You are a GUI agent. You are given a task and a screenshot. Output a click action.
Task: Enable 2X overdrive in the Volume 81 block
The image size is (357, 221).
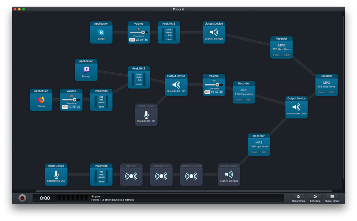tap(137, 40)
